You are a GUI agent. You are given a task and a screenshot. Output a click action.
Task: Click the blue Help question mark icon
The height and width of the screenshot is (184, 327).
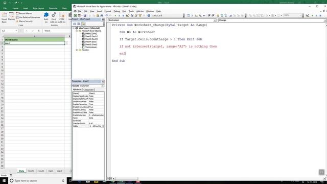click(149, 15)
